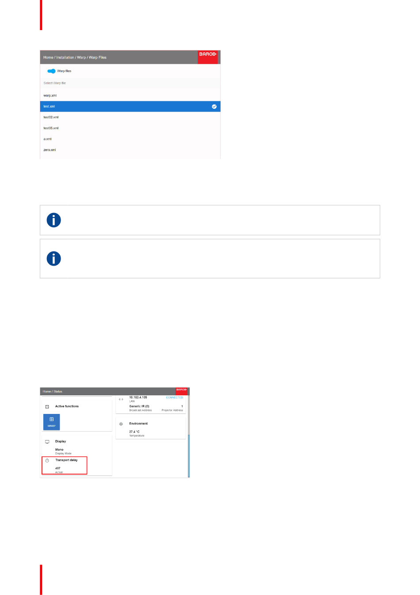Screen dimensions: 420x595
Task: Select zero.xml warp file
Action: [130, 150]
